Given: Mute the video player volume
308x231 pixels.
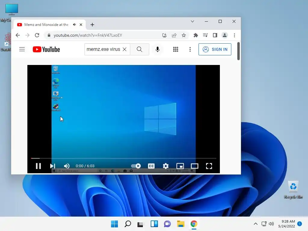Looking at the screenshot, I should [x=66, y=166].
